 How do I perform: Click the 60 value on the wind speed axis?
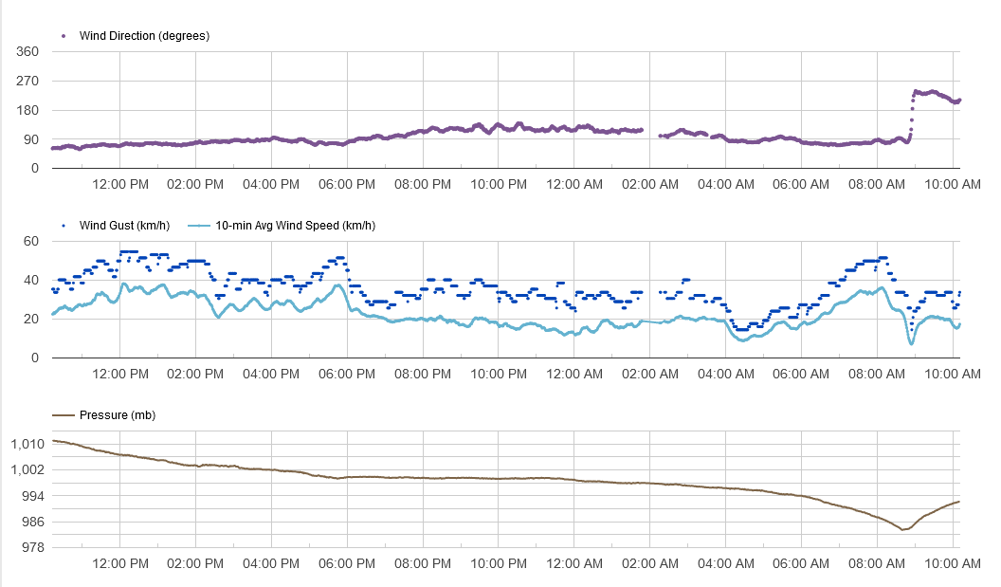tap(31, 242)
